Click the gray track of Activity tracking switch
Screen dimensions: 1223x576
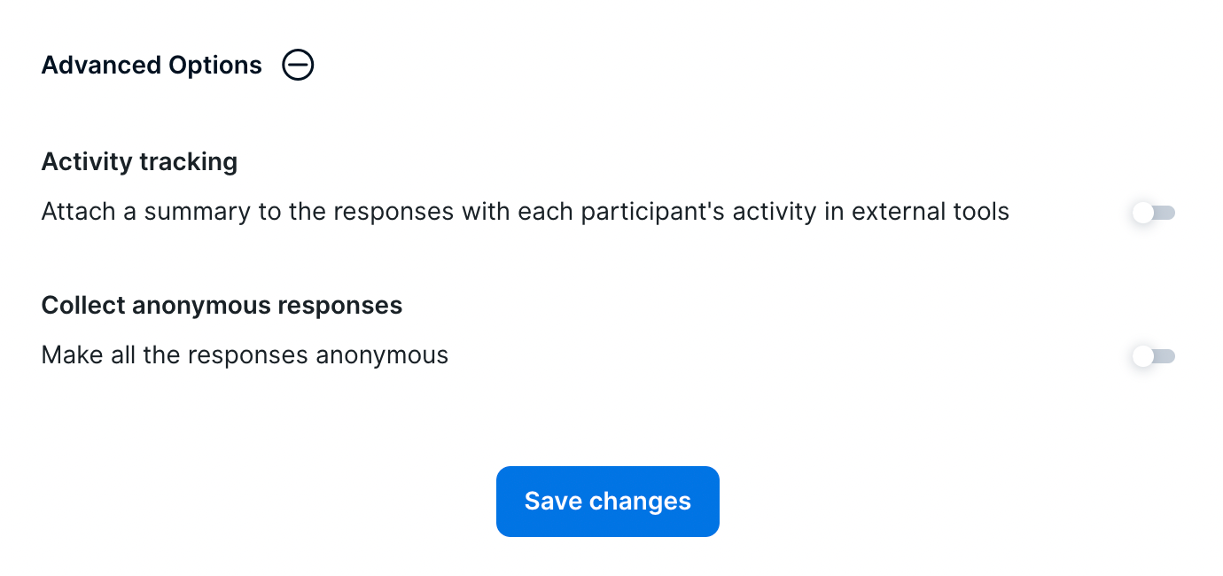1166,213
